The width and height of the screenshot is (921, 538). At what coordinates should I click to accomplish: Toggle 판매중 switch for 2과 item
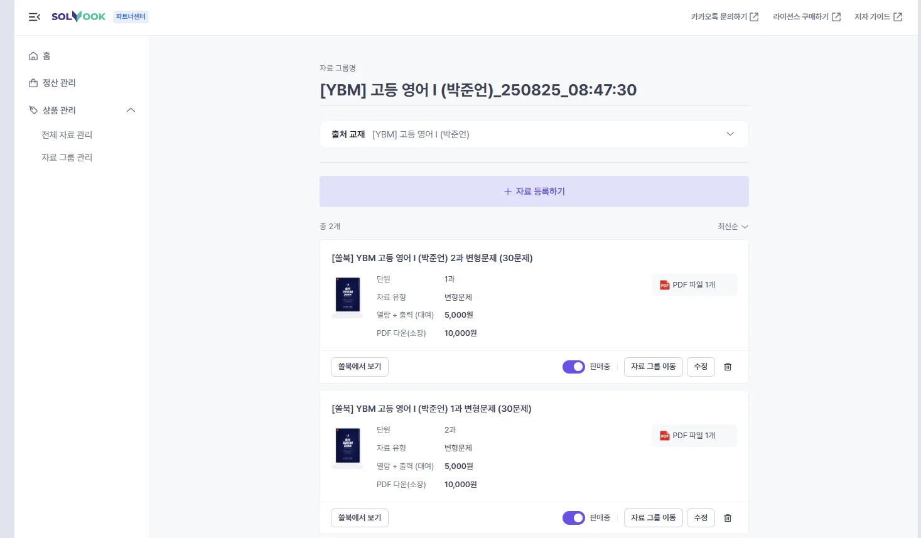pos(574,367)
